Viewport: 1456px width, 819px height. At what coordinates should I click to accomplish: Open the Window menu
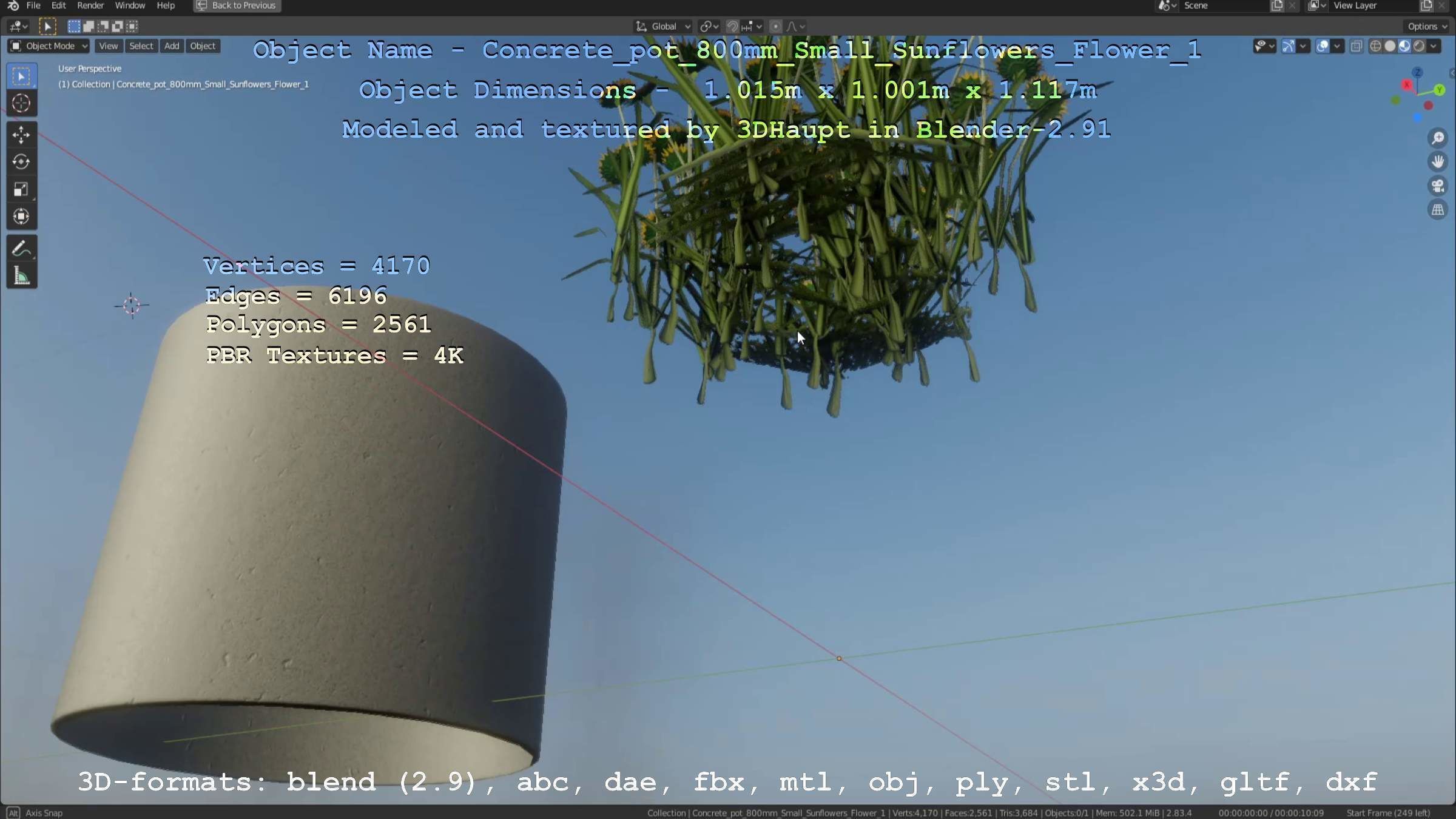(x=130, y=5)
